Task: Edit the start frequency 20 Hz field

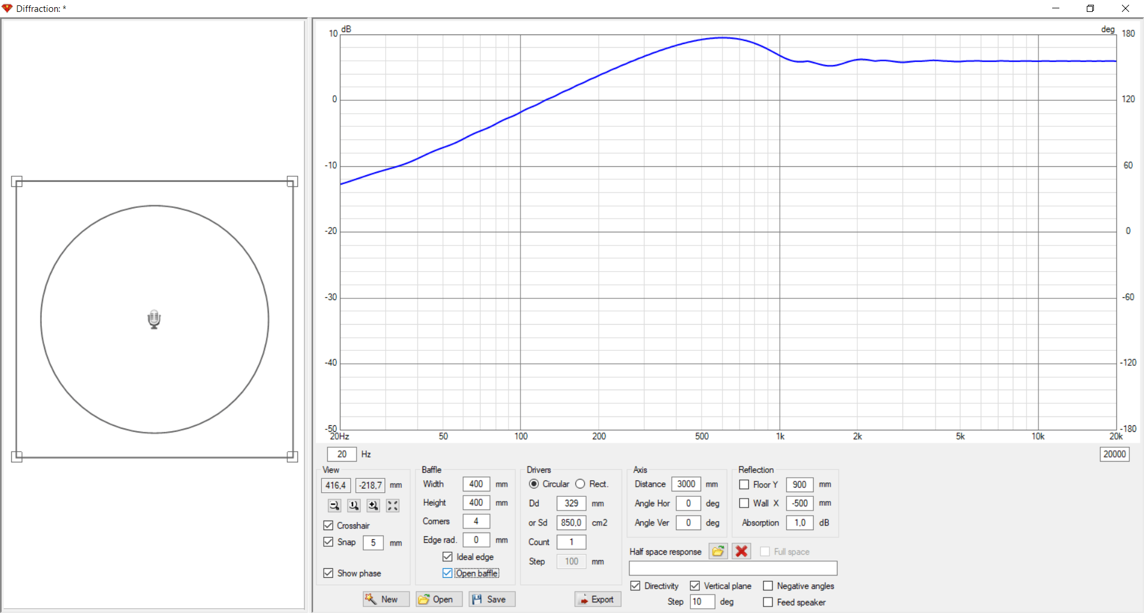Action: click(342, 454)
